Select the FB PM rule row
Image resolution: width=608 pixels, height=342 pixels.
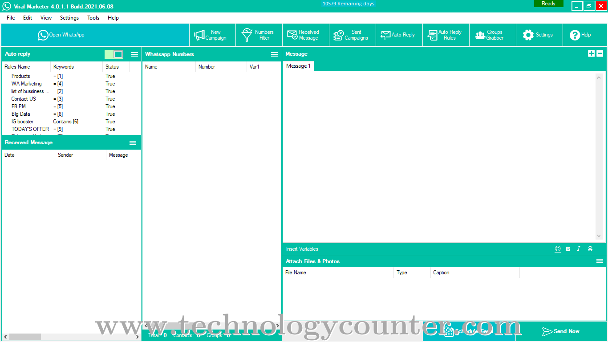coord(71,106)
